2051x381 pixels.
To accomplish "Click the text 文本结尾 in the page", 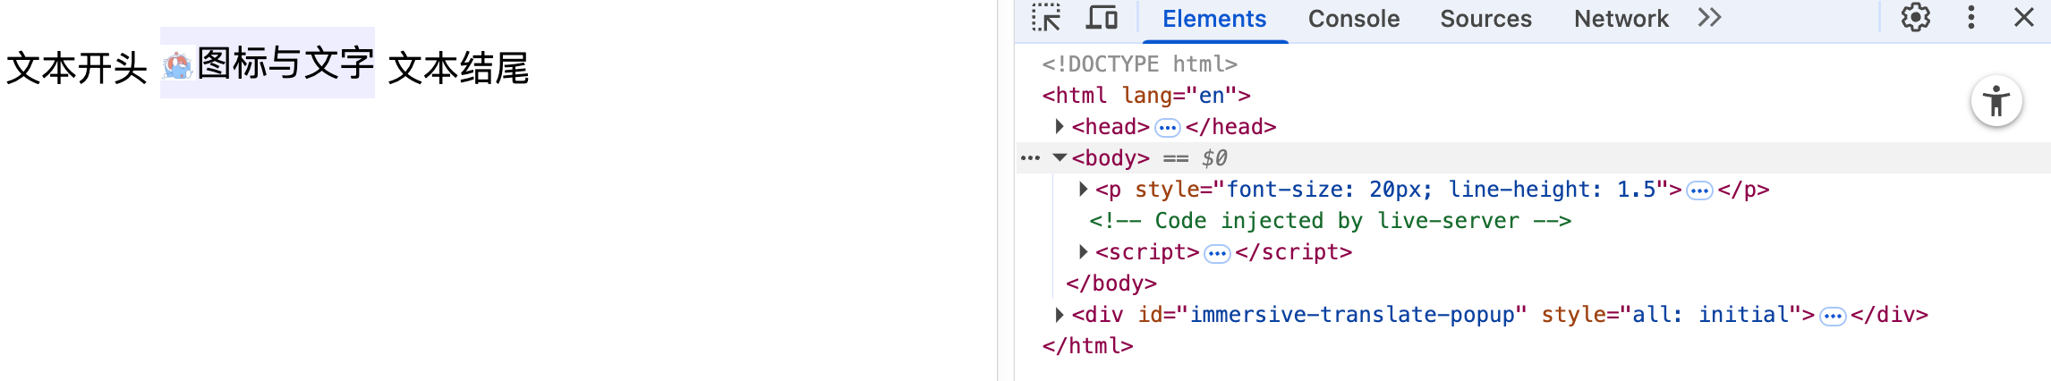I will [459, 68].
